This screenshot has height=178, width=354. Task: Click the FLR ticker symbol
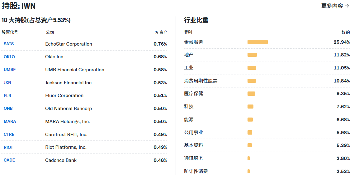(x=7, y=96)
